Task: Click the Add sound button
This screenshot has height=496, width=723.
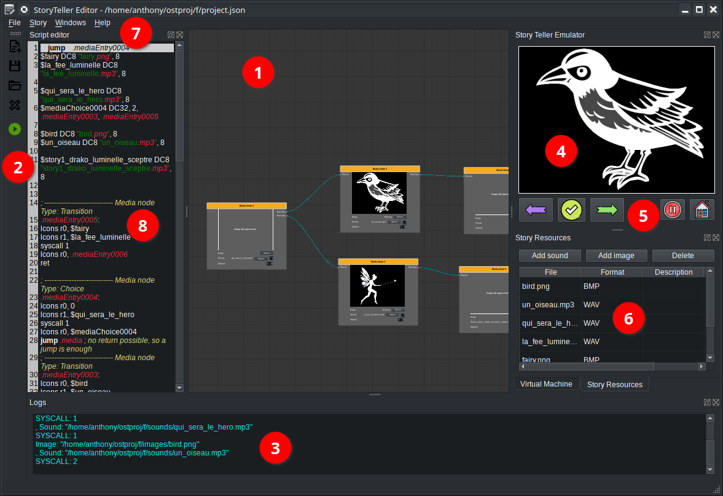Action: pos(549,255)
